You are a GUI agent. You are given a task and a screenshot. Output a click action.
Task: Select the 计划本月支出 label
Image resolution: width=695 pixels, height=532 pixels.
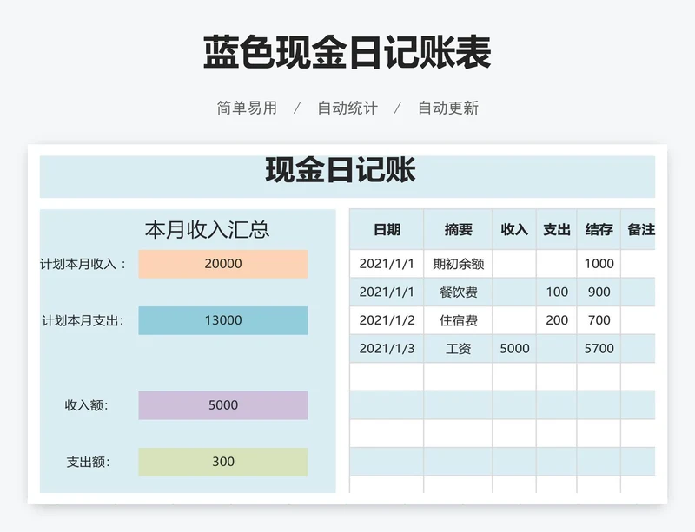point(83,320)
